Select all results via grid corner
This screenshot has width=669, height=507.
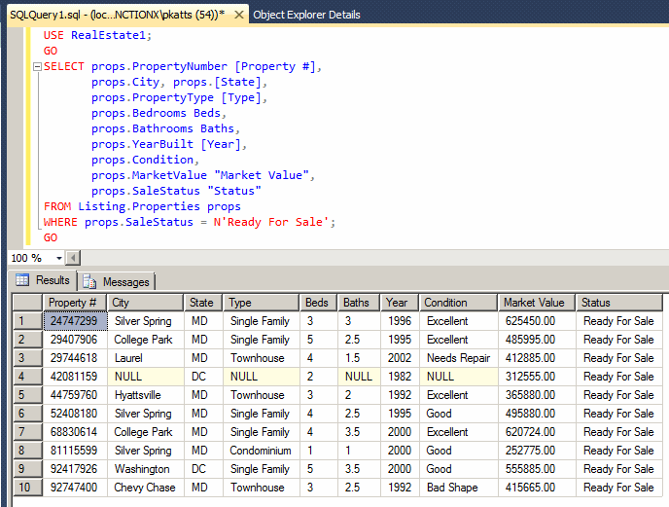(x=28, y=303)
